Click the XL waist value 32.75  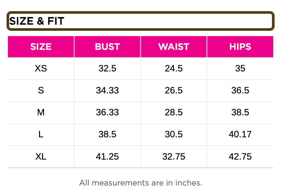[x=174, y=157]
